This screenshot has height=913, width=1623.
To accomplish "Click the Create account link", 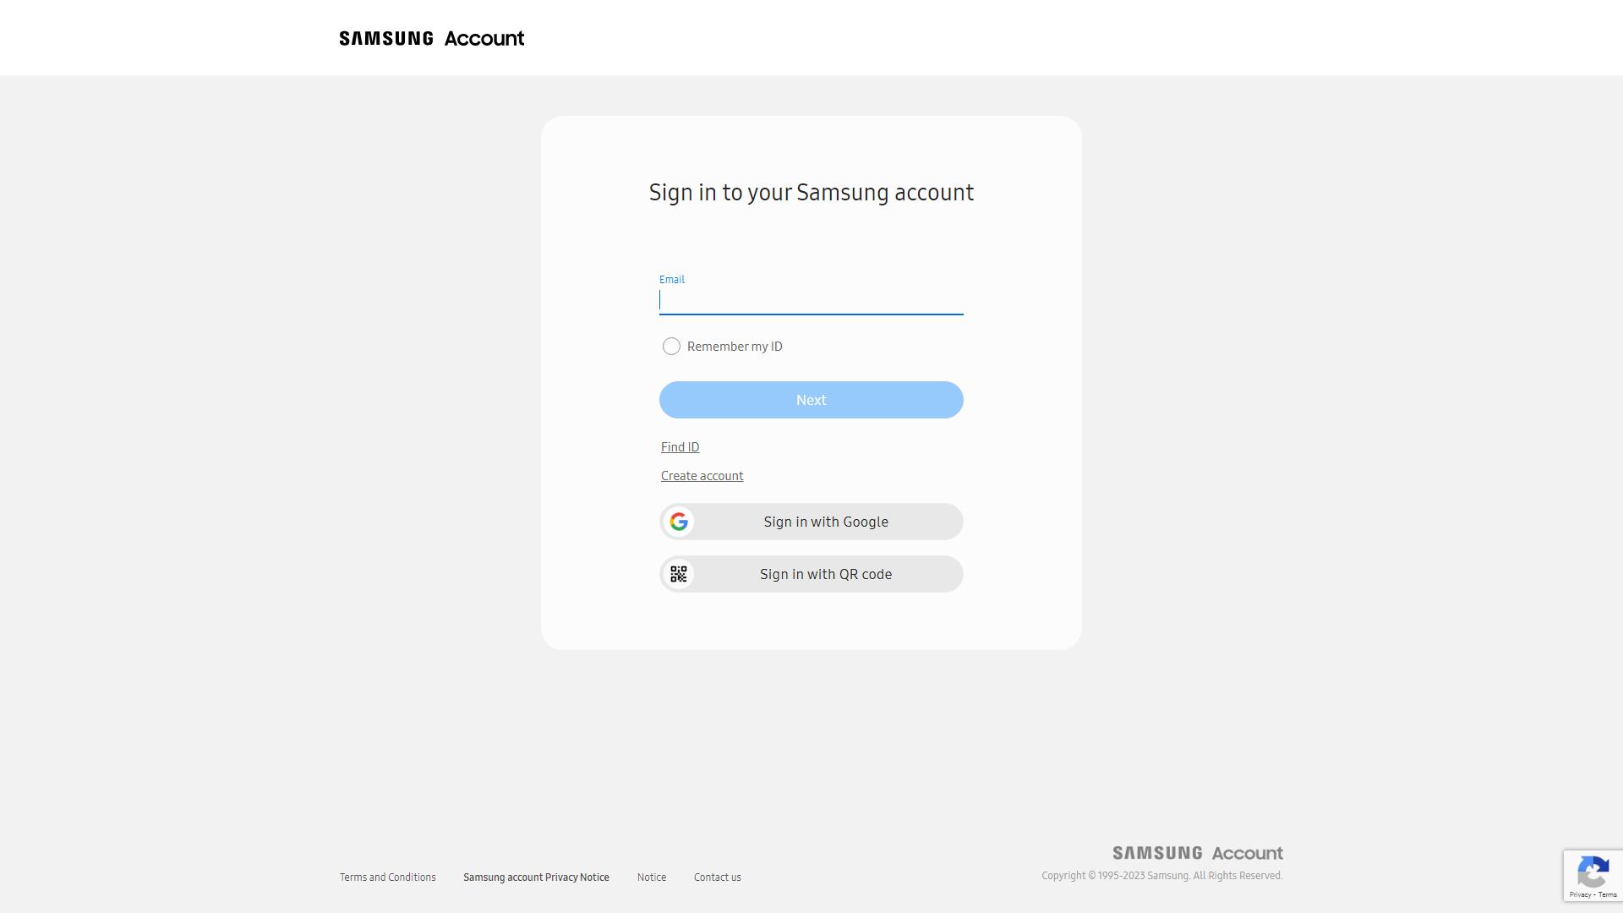I will pos(701,476).
